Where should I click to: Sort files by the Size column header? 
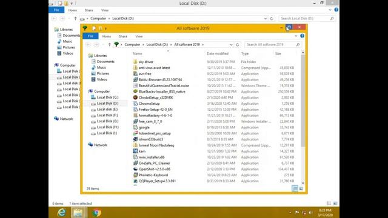click(x=278, y=54)
